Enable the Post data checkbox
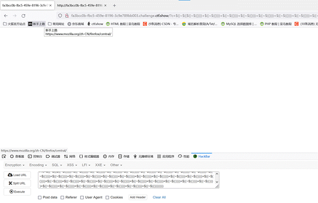The width and height of the screenshot is (318, 203). pos(40,197)
